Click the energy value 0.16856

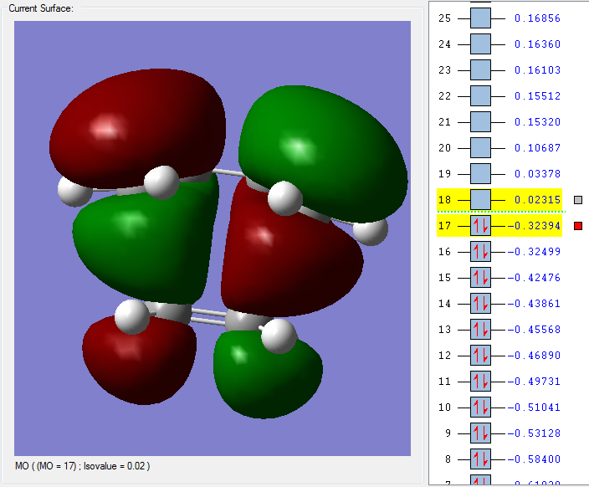pyautogui.click(x=536, y=18)
